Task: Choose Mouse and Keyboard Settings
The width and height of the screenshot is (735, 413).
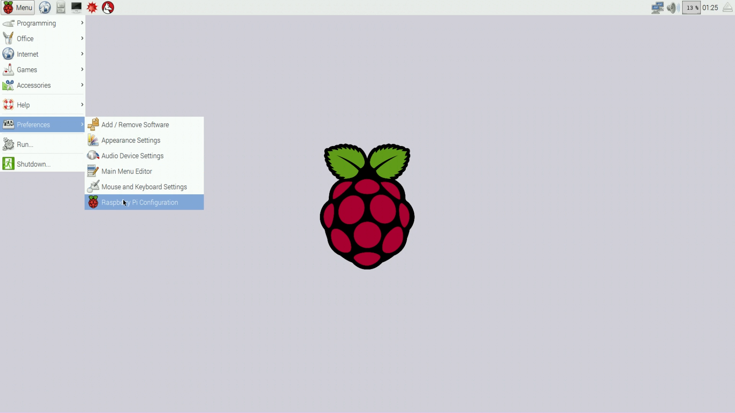Action: (x=144, y=187)
